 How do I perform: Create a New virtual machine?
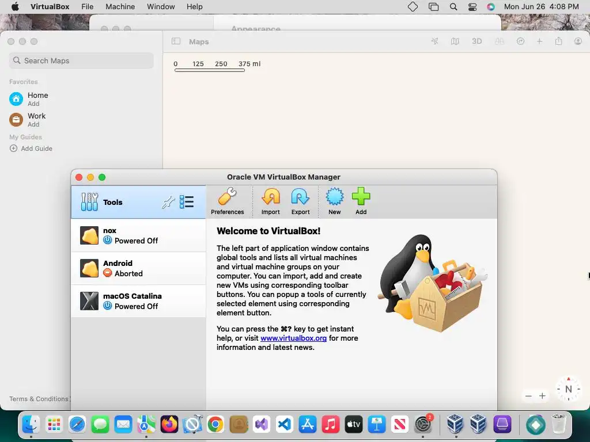coord(335,201)
